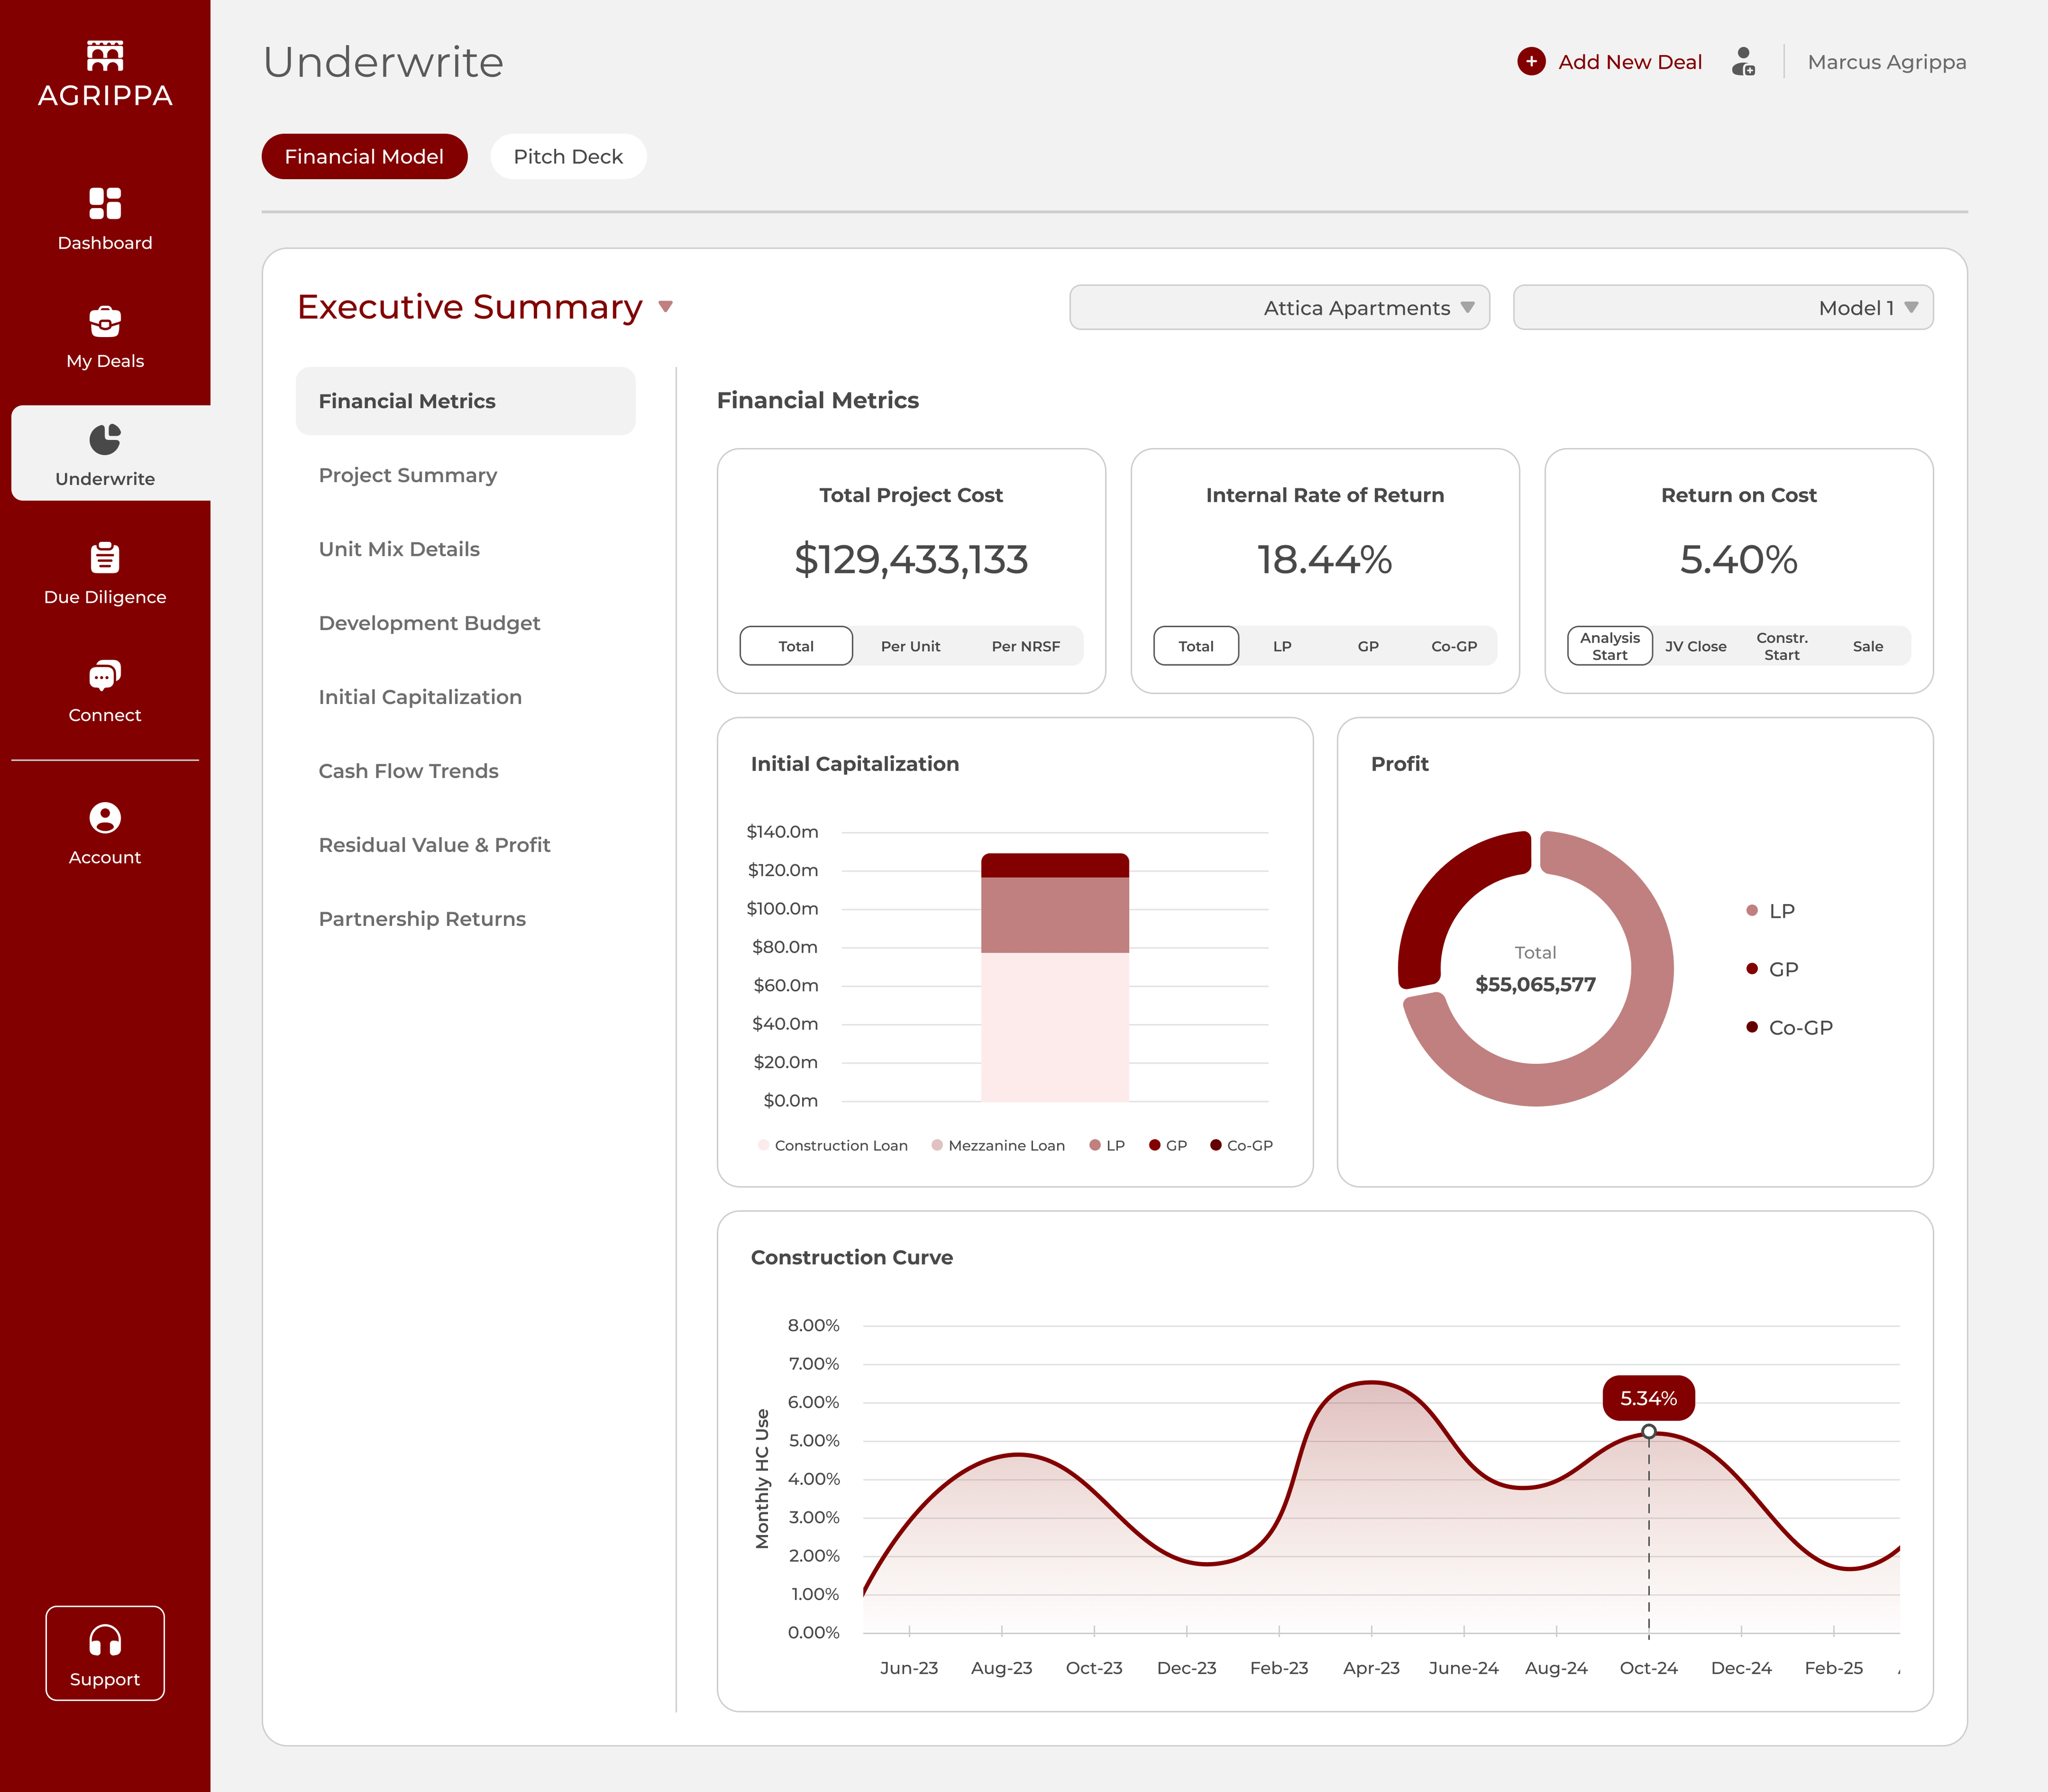Viewport: 2048px width, 1792px height.
Task: Select JV Close for Return on Cost
Action: pyautogui.click(x=1696, y=646)
